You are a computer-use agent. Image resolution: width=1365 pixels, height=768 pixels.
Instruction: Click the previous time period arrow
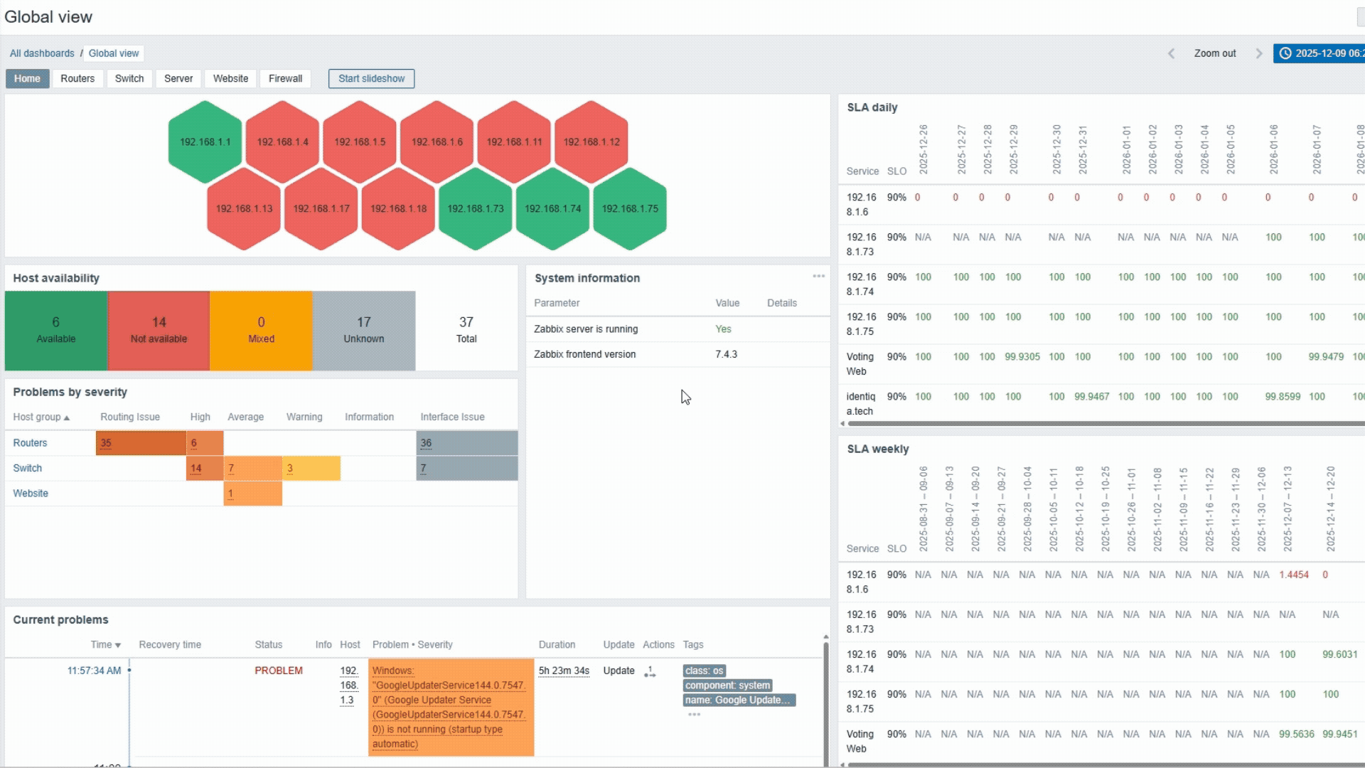(1171, 53)
